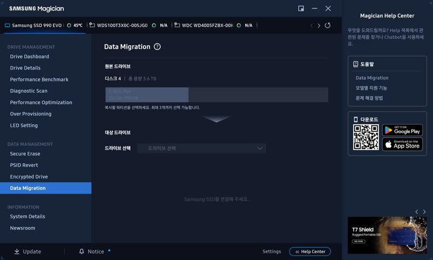Open Performance Optimization
Image resolution: width=433 pixels, height=260 pixels.
[x=41, y=102]
